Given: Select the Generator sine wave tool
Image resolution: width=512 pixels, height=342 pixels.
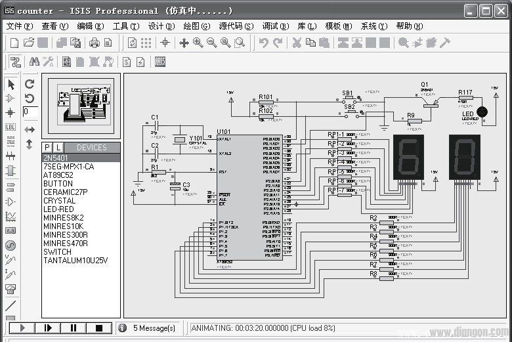Looking at the screenshot, I should (11, 245).
